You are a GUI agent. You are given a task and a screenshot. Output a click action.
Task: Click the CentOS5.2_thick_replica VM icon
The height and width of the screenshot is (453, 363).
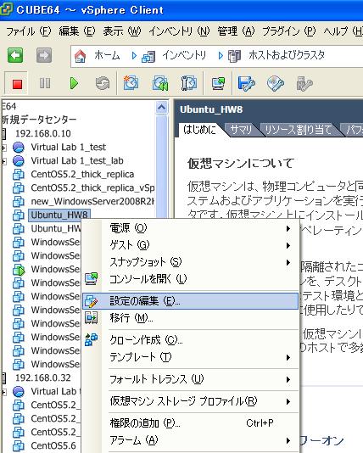pos(19,175)
